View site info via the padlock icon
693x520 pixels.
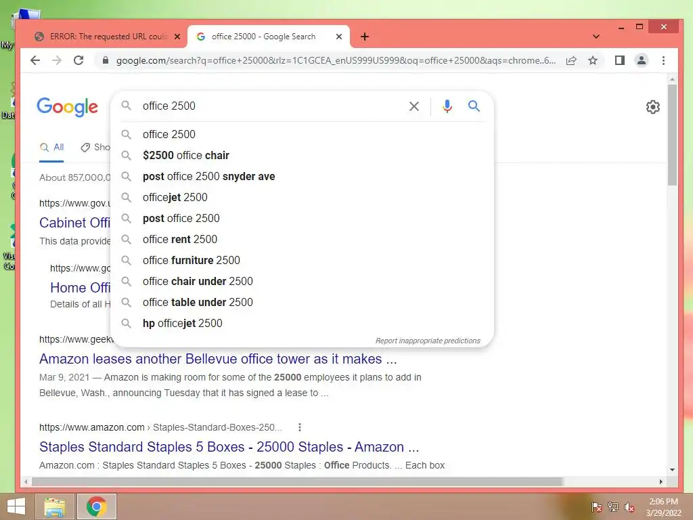[x=105, y=60]
